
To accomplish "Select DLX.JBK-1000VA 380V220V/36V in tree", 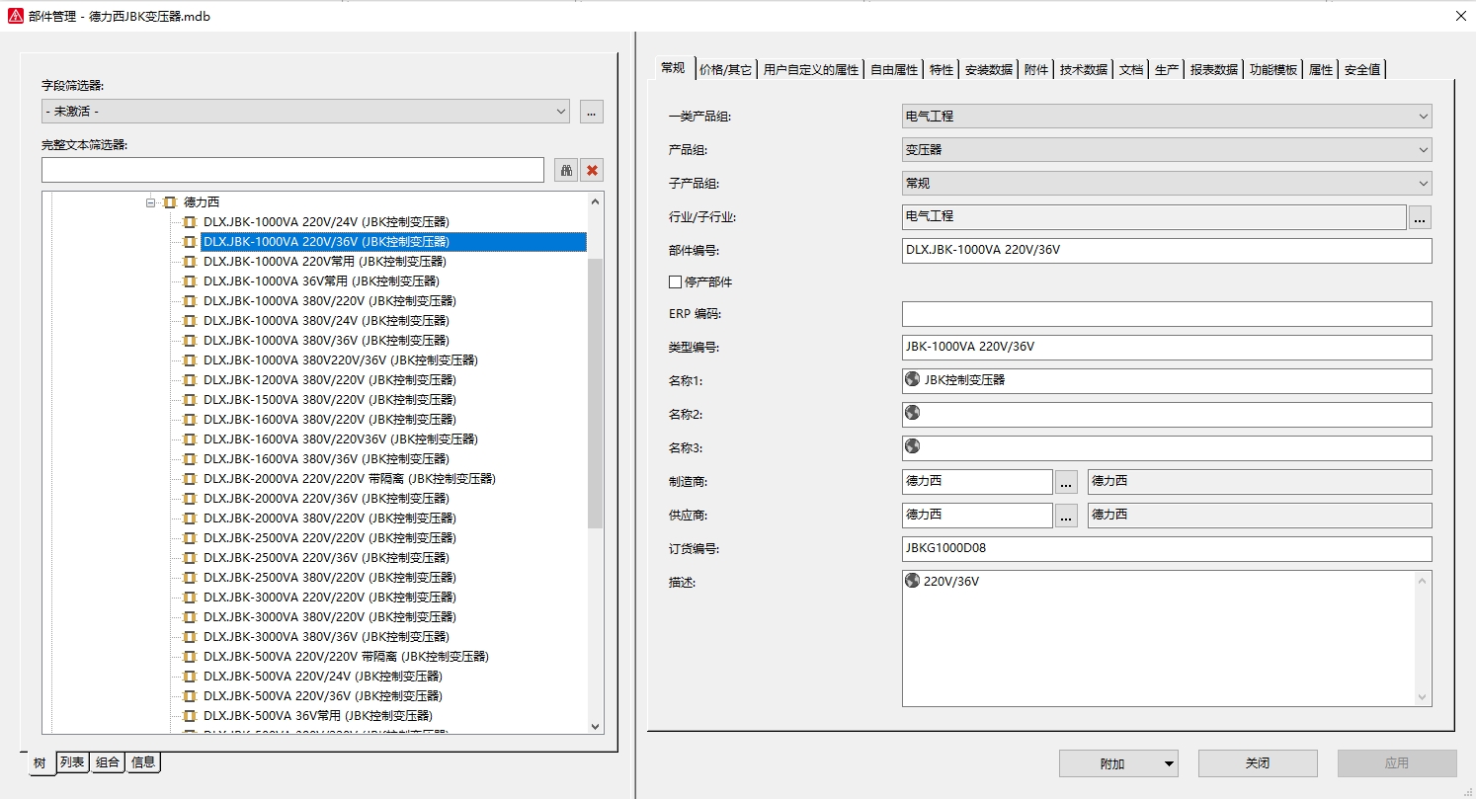I will pos(340,360).
